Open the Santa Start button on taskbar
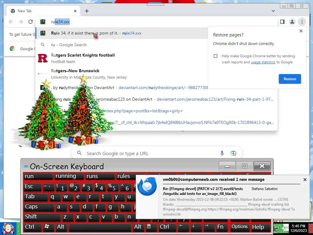313x235 pixels. 8,229
